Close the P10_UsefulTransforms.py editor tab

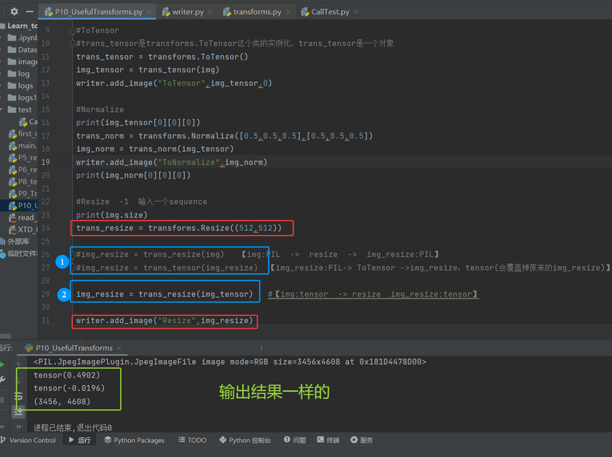(149, 12)
